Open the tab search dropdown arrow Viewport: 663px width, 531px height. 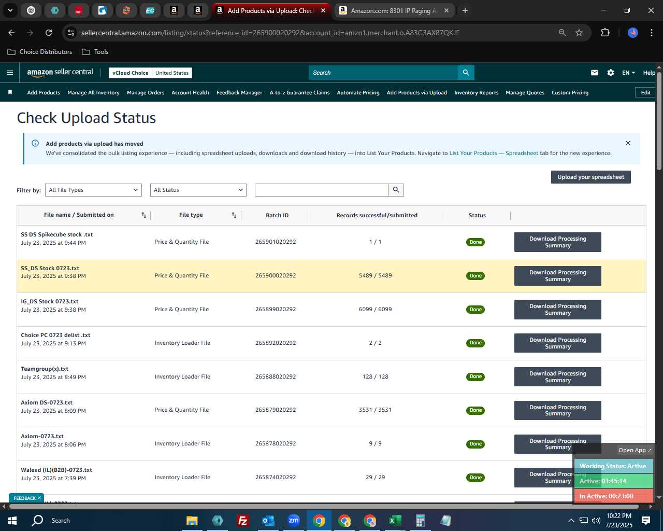click(10, 10)
